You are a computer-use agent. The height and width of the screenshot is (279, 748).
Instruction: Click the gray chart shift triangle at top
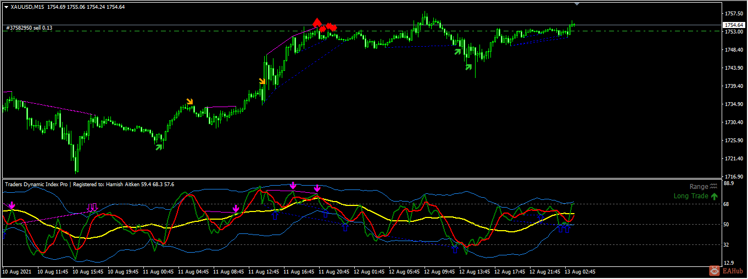[576, 4]
